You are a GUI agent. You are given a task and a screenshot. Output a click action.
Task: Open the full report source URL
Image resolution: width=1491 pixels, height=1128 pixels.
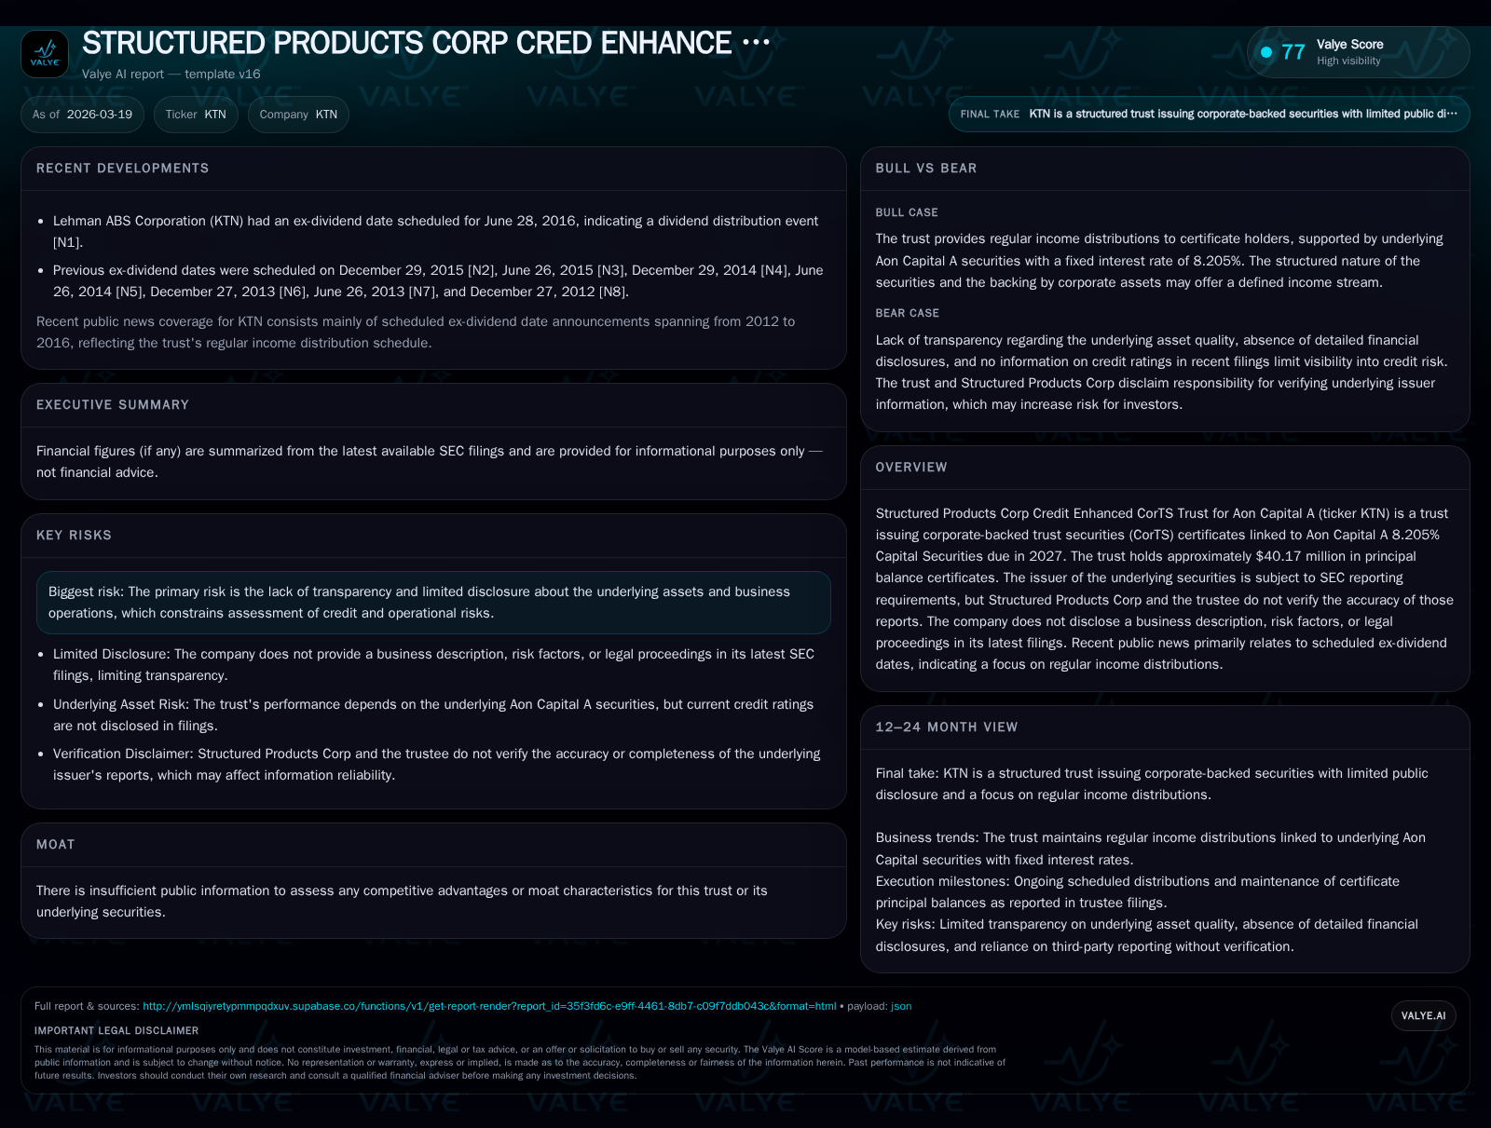point(489,1006)
